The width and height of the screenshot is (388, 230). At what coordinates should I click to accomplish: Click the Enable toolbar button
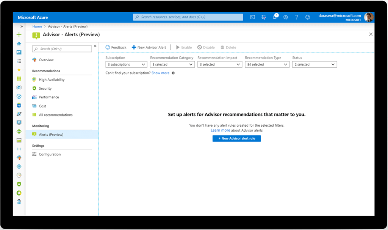(184, 47)
